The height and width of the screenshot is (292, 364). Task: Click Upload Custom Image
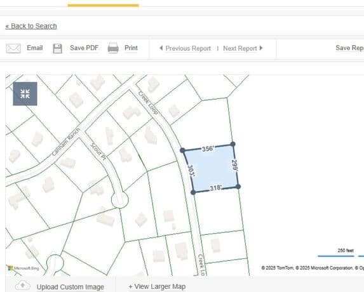pyautogui.click(x=71, y=287)
